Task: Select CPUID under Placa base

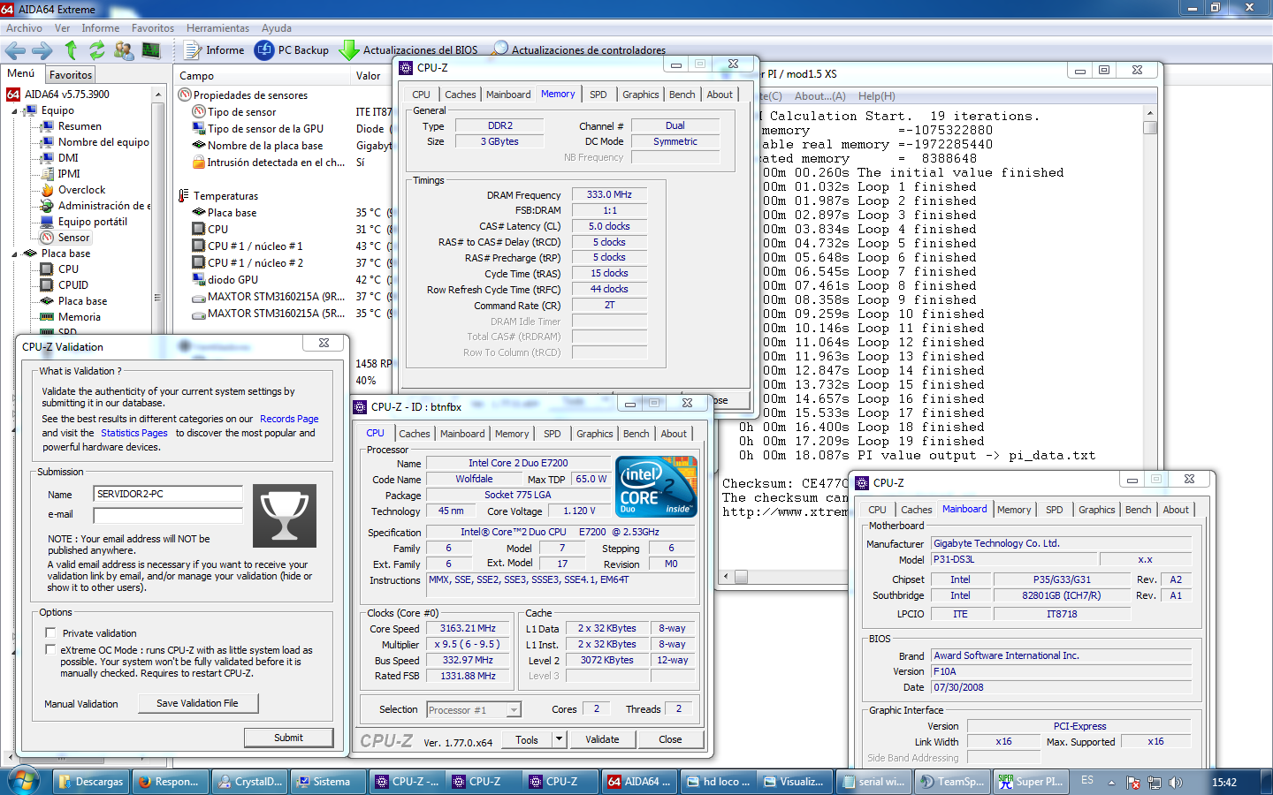Action: (x=72, y=285)
